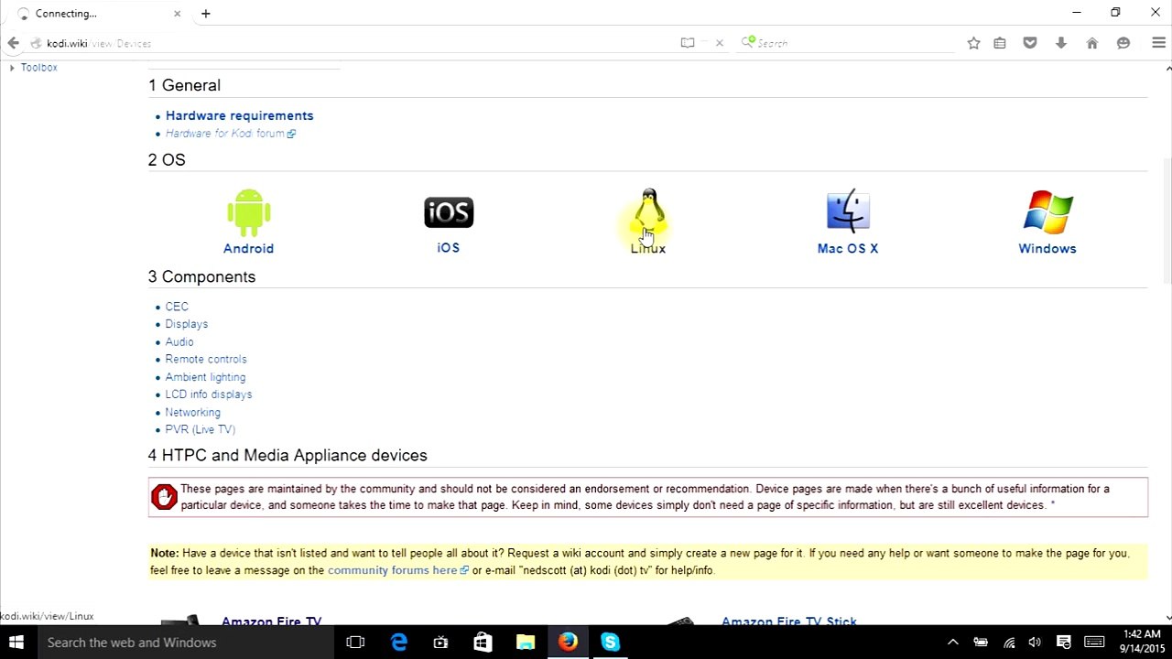Viewport: 1172px width, 659px height.
Task: Open the taskbar media app icon
Action: point(441,643)
